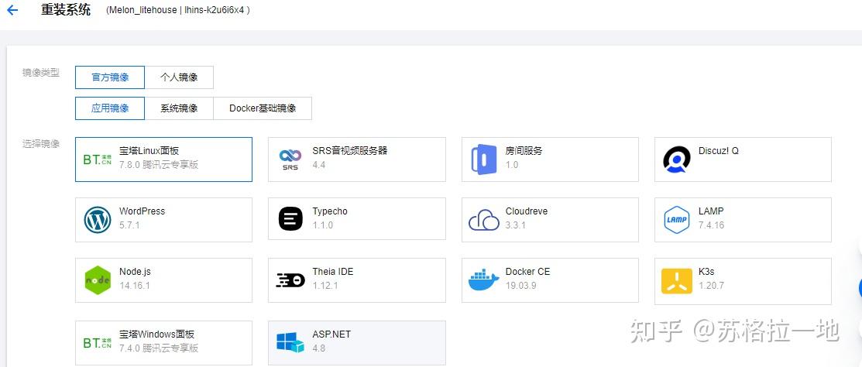Switch to 个人镜像 tab
Viewport: 862px width, 367px height.
pyautogui.click(x=179, y=77)
